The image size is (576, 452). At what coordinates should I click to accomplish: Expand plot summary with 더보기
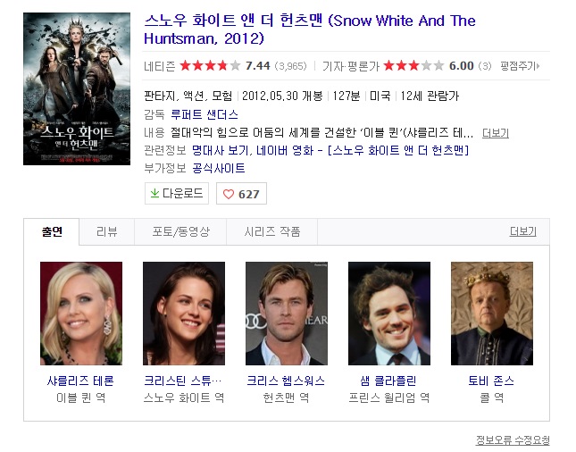[496, 133]
